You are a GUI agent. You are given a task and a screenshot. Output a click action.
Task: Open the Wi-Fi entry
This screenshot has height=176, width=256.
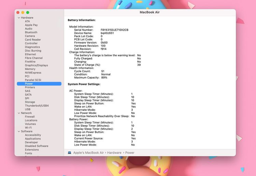click(28, 128)
